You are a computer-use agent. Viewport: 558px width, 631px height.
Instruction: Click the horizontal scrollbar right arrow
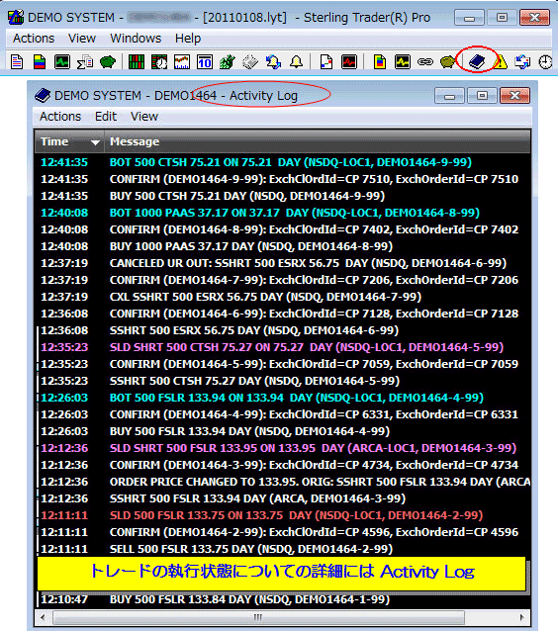(521, 617)
